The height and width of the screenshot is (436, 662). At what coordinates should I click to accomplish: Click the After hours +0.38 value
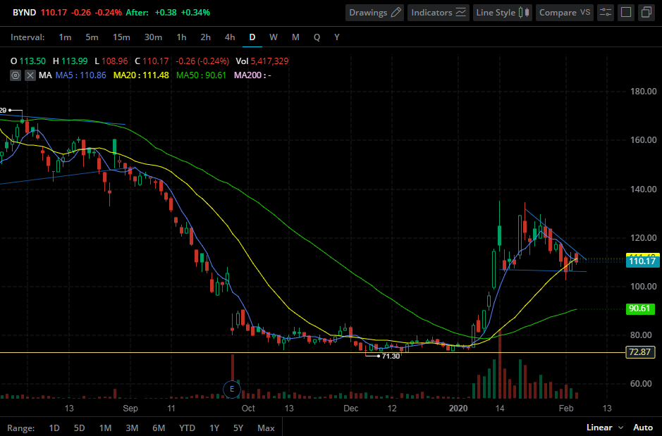(166, 13)
